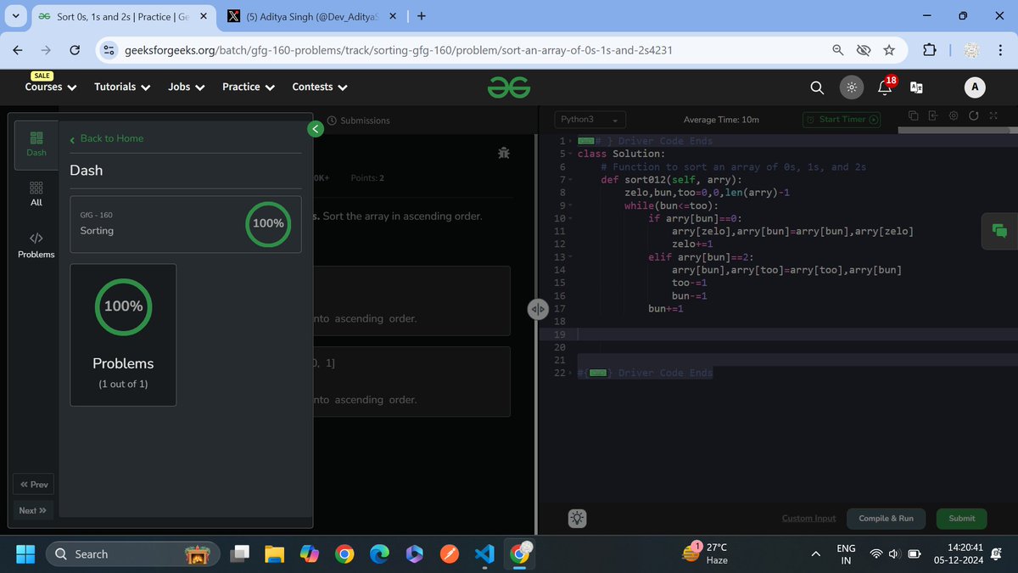Click code line 9 while(bun<=too)

tap(671, 205)
